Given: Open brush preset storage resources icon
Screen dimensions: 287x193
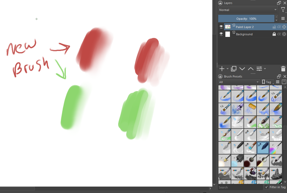Looking at the screenshot, I should click(x=284, y=82).
